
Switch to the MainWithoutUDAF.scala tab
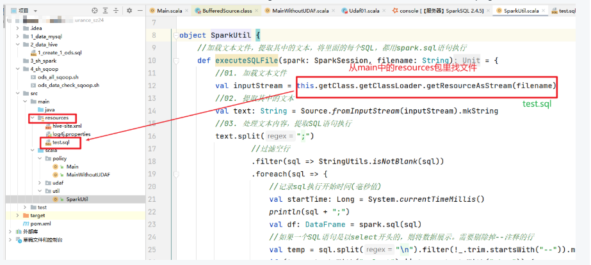tap(300, 11)
